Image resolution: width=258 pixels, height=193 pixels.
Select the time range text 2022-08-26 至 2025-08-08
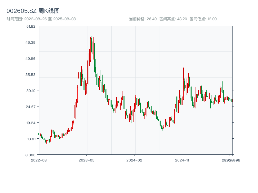pos(50,19)
